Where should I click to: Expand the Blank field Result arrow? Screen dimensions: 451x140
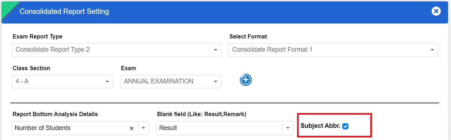288,128
